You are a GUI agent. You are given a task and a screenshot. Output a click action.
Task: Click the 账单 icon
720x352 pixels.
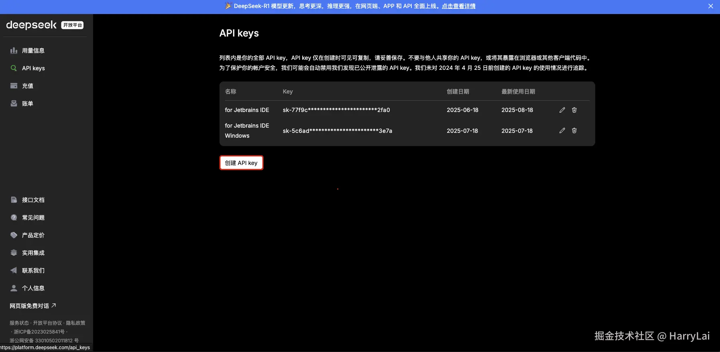[14, 104]
